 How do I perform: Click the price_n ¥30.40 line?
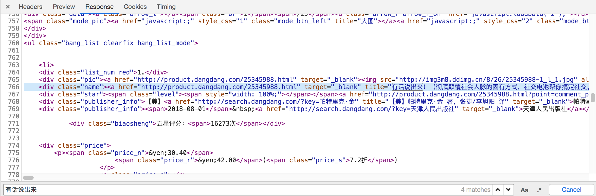tap(133, 153)
